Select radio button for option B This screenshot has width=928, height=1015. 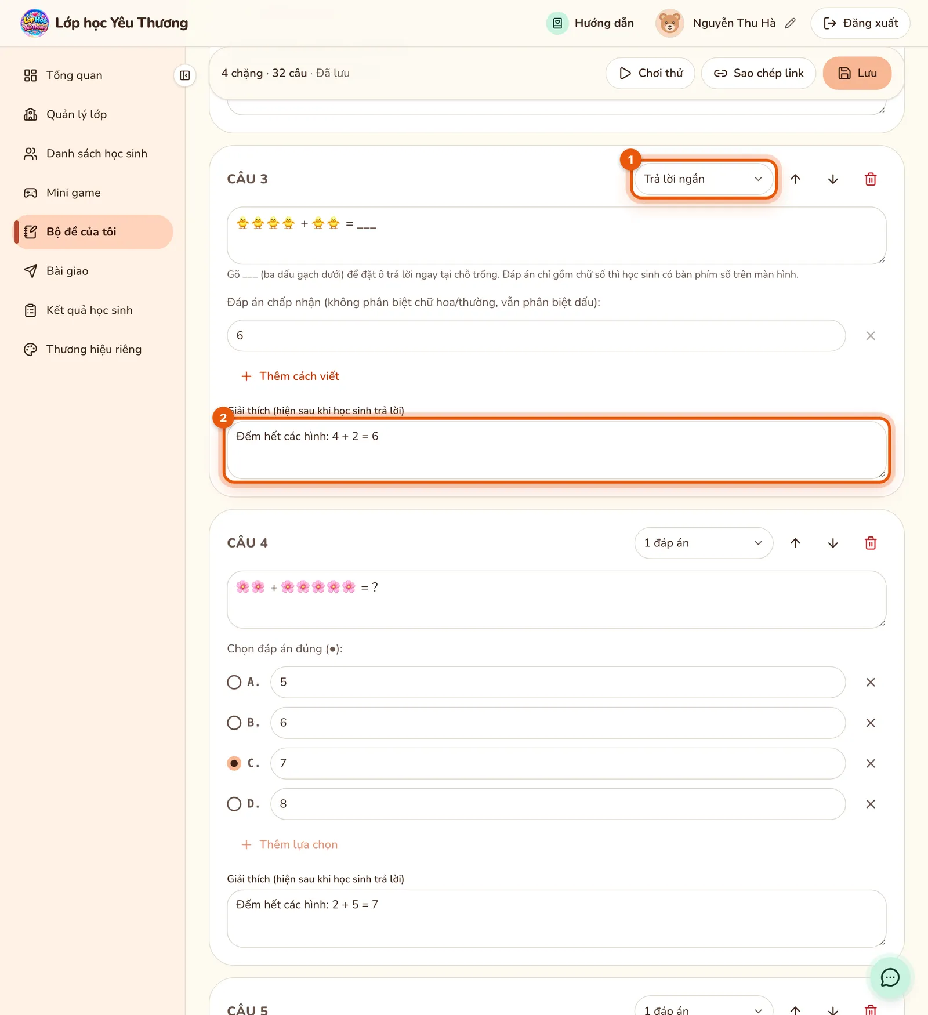(x=234, y=723)
